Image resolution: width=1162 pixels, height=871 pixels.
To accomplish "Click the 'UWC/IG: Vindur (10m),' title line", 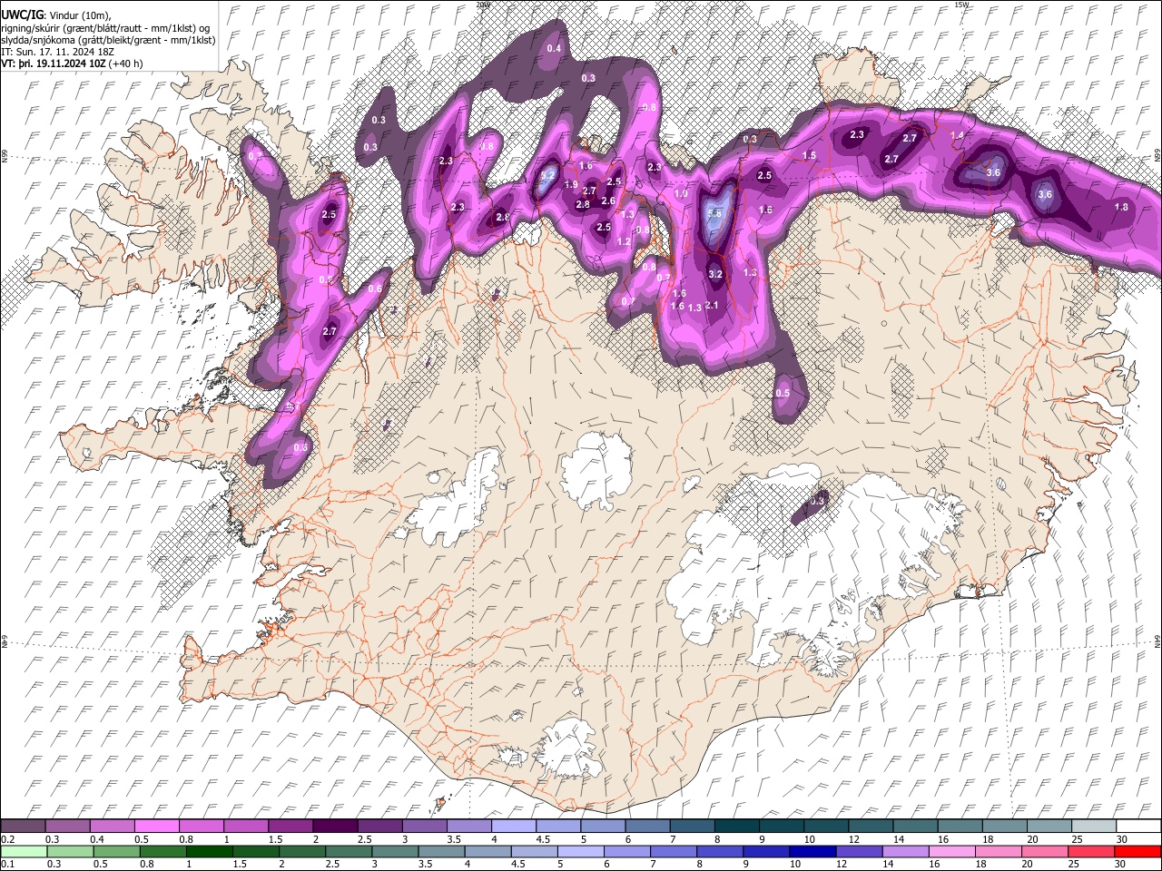I will [55, 15].
